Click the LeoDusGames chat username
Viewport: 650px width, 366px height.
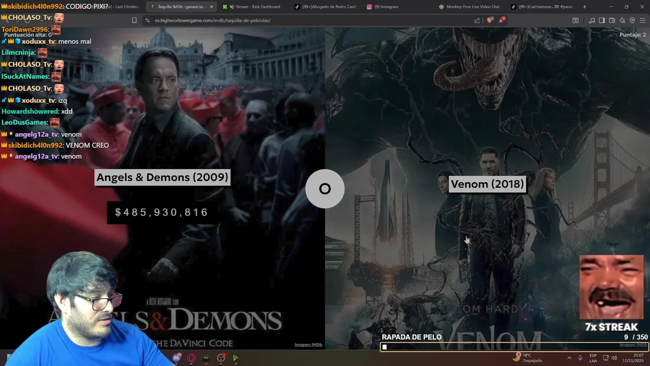[24, 123]
